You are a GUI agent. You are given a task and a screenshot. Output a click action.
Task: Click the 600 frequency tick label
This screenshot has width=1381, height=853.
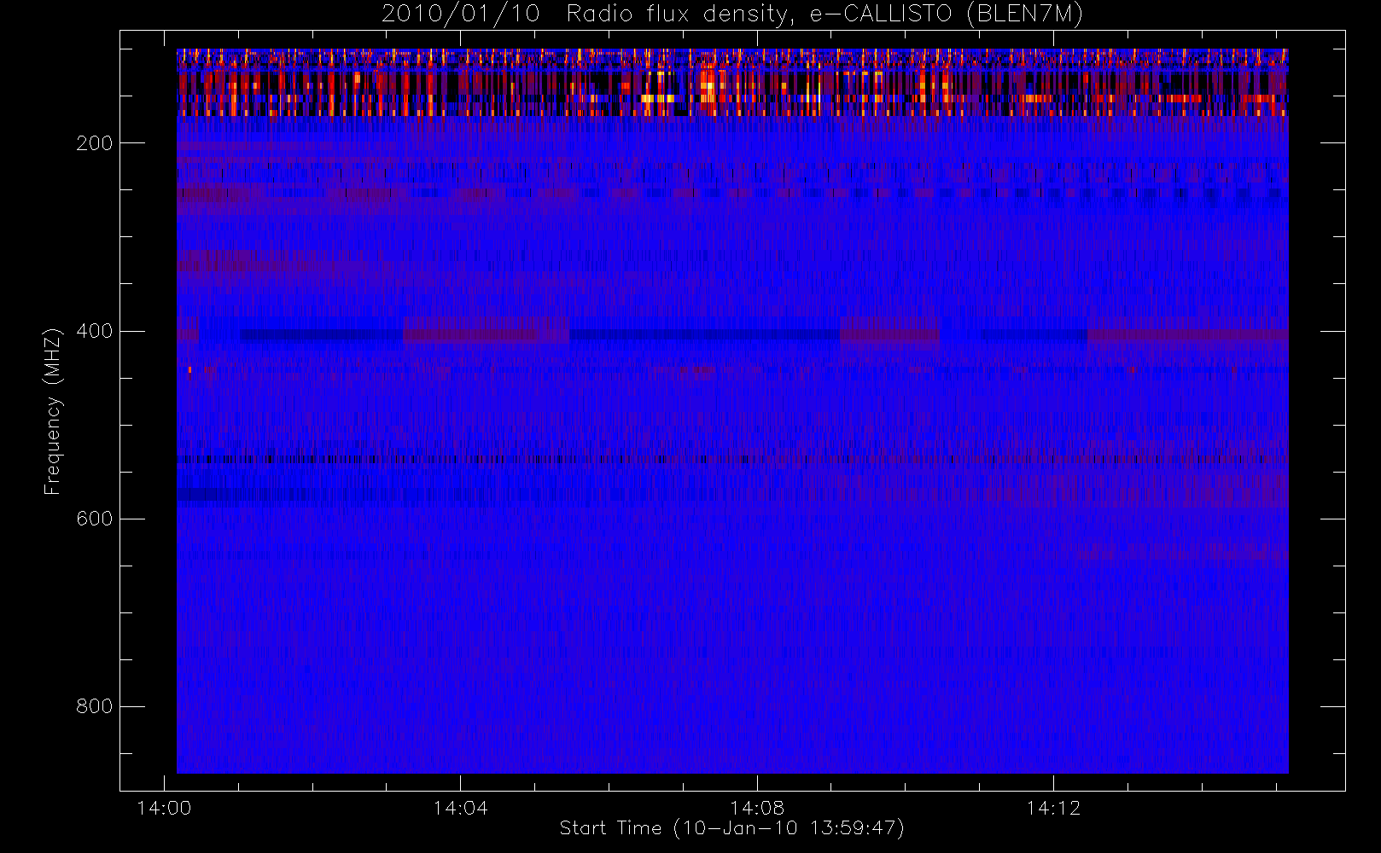[x=94, y=519]
